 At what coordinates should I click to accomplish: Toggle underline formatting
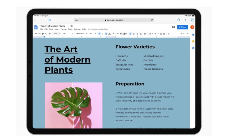106,34
